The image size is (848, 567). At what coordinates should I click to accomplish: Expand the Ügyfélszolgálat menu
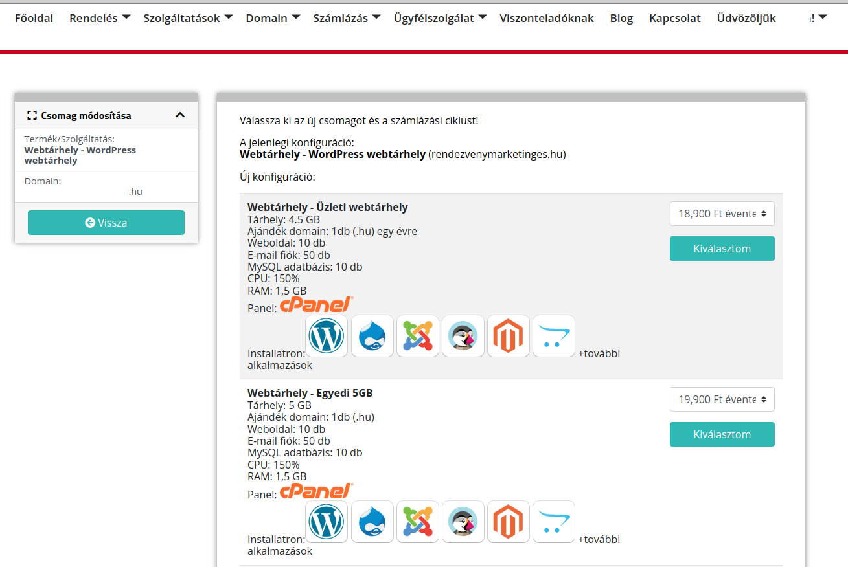pyautogui.click(x=441, y=18)
